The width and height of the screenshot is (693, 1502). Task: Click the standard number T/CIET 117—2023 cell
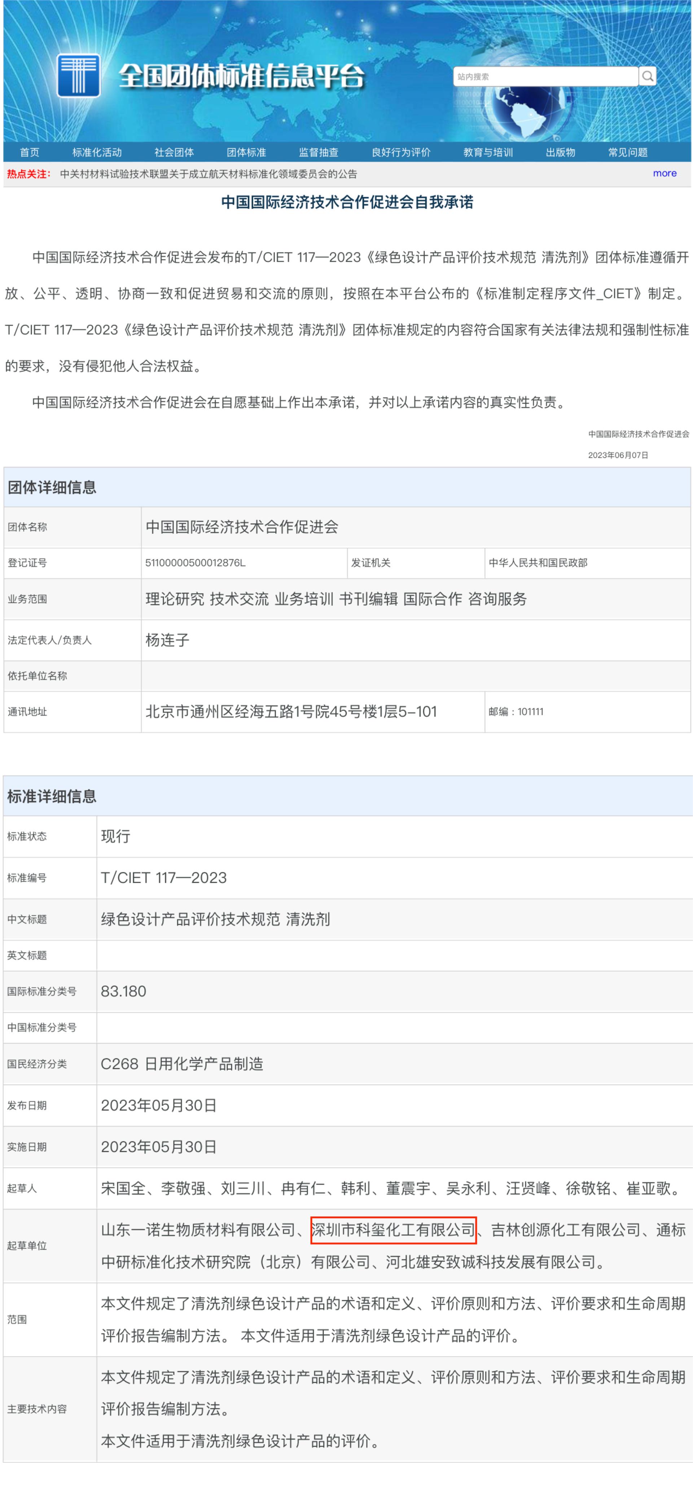(x=164, y=877)
